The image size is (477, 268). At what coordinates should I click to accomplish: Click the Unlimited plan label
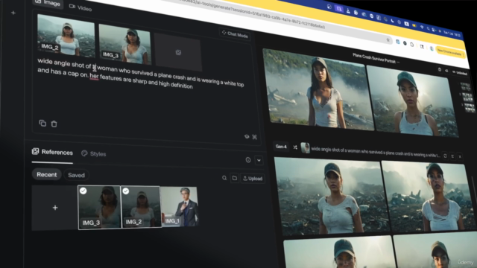[x=461, y=73]
